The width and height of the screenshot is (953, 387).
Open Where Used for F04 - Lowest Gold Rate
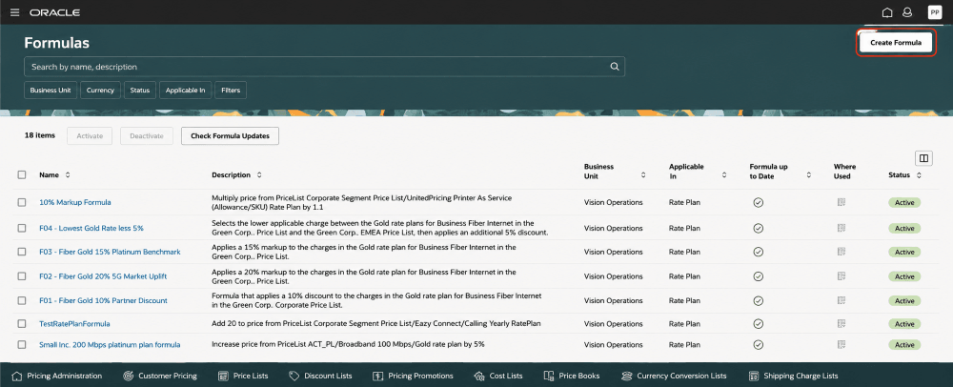coord(841,228)
